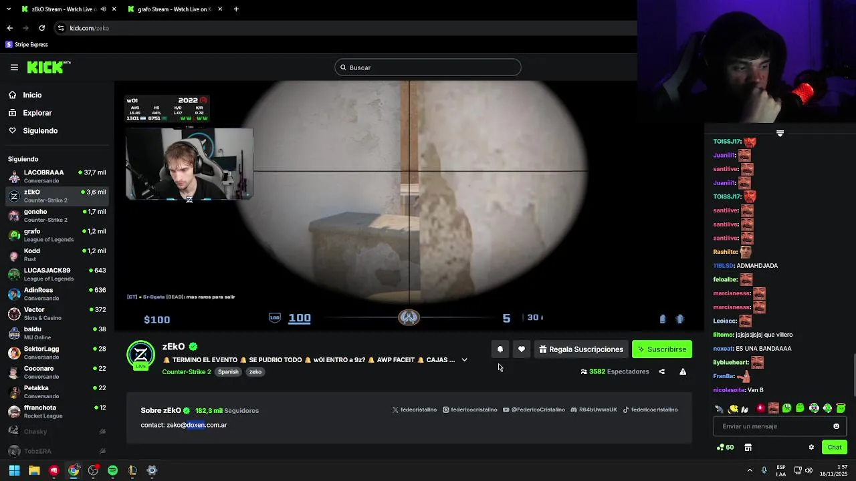
Task: Click the zeko tag chip
Action: pos(255,372)
